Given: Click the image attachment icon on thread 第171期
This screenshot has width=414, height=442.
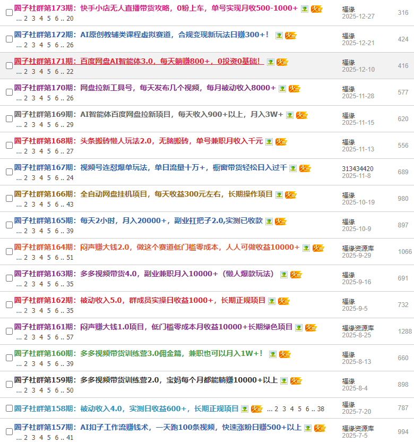Looking at the screenshot, I should [x=271, y=62].
